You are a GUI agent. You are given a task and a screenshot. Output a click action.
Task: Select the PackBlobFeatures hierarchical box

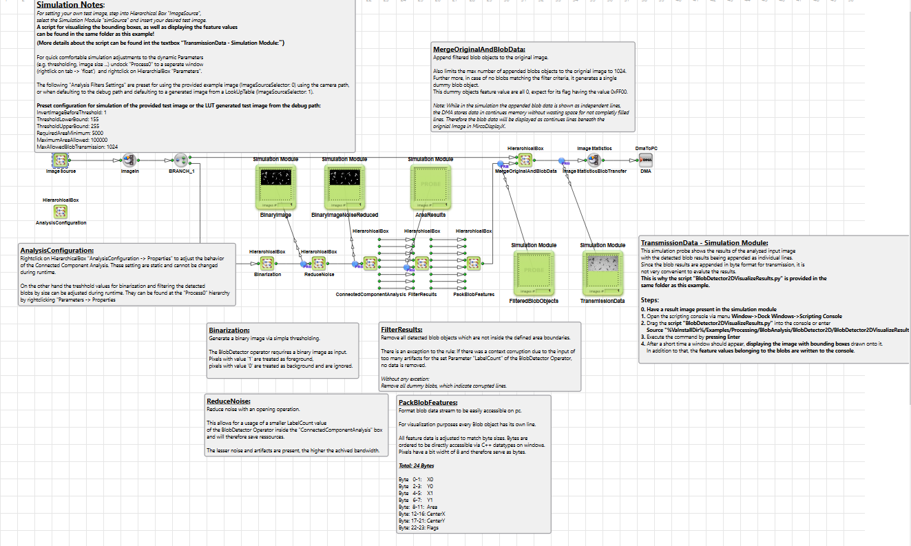(x=474, y=263)
